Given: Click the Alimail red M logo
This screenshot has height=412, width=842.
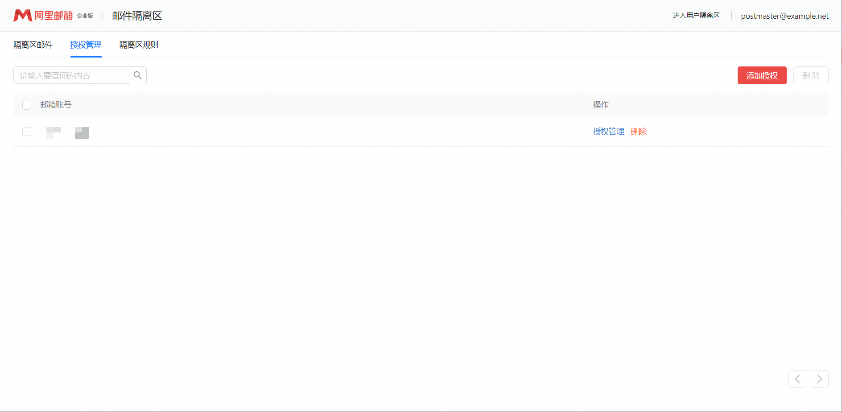Looking at the screenshot, I should (23, 16).
